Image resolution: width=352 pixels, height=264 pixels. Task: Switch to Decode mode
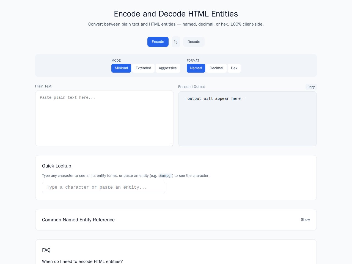coord(194,42)
